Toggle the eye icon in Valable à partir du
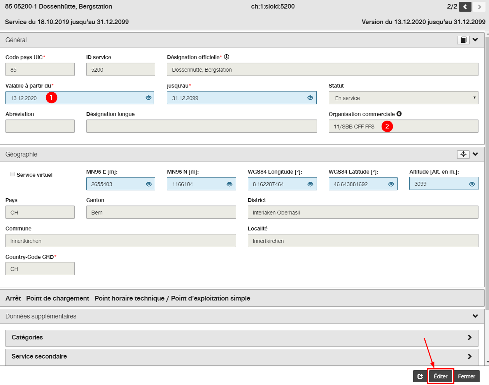This screenshot has height=385, width=489. tap(148, 98)
